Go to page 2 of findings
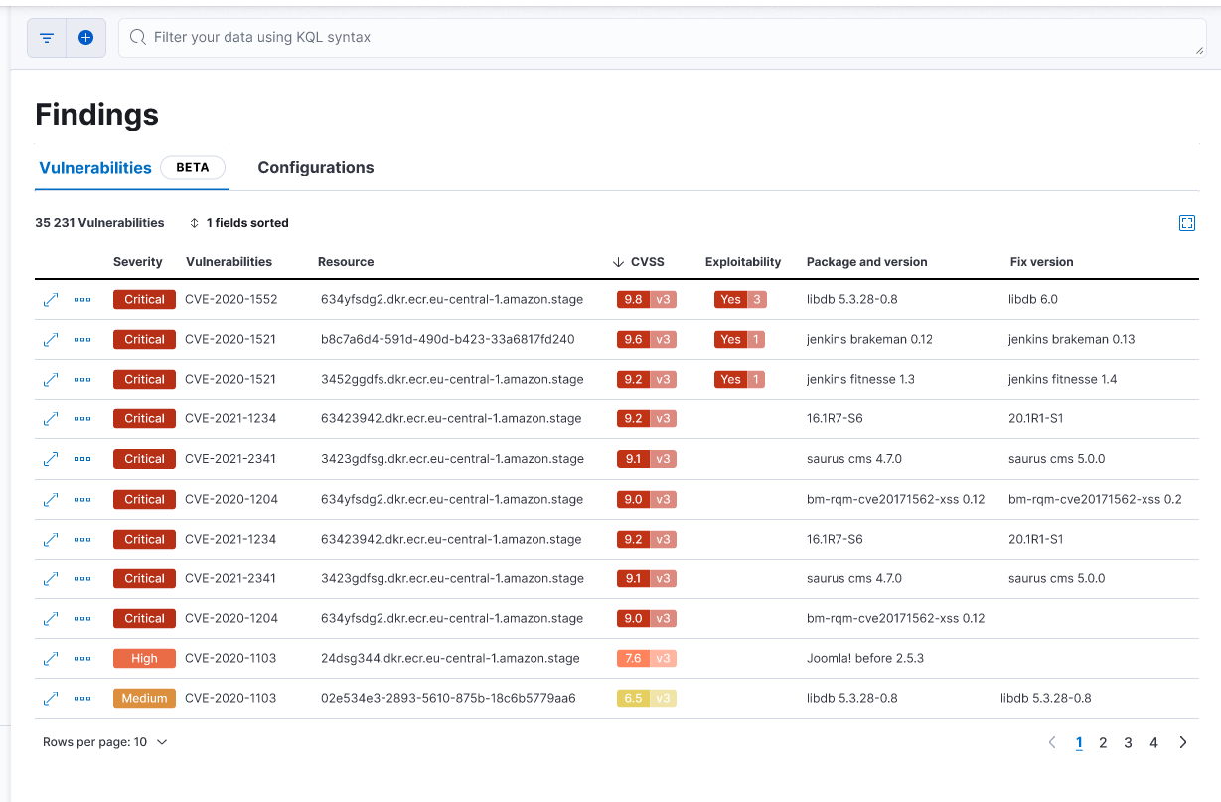The height and width of the screenshot is (802, 1221). pyautogui.click(x=1103, y=742)
